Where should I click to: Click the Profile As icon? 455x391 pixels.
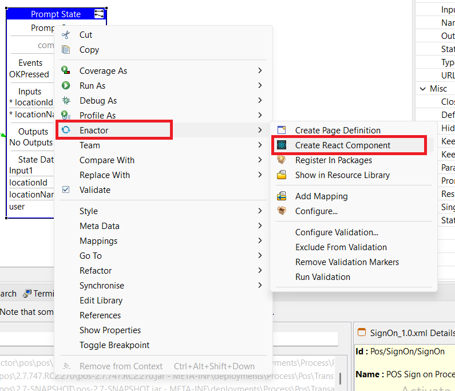click(66, 115)
